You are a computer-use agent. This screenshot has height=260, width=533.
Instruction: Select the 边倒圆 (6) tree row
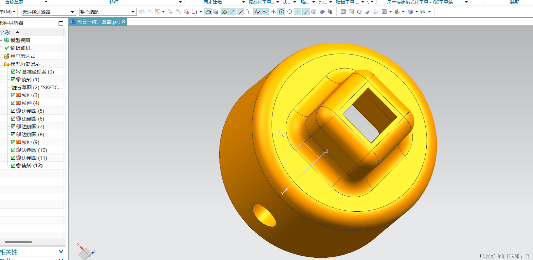32,119
